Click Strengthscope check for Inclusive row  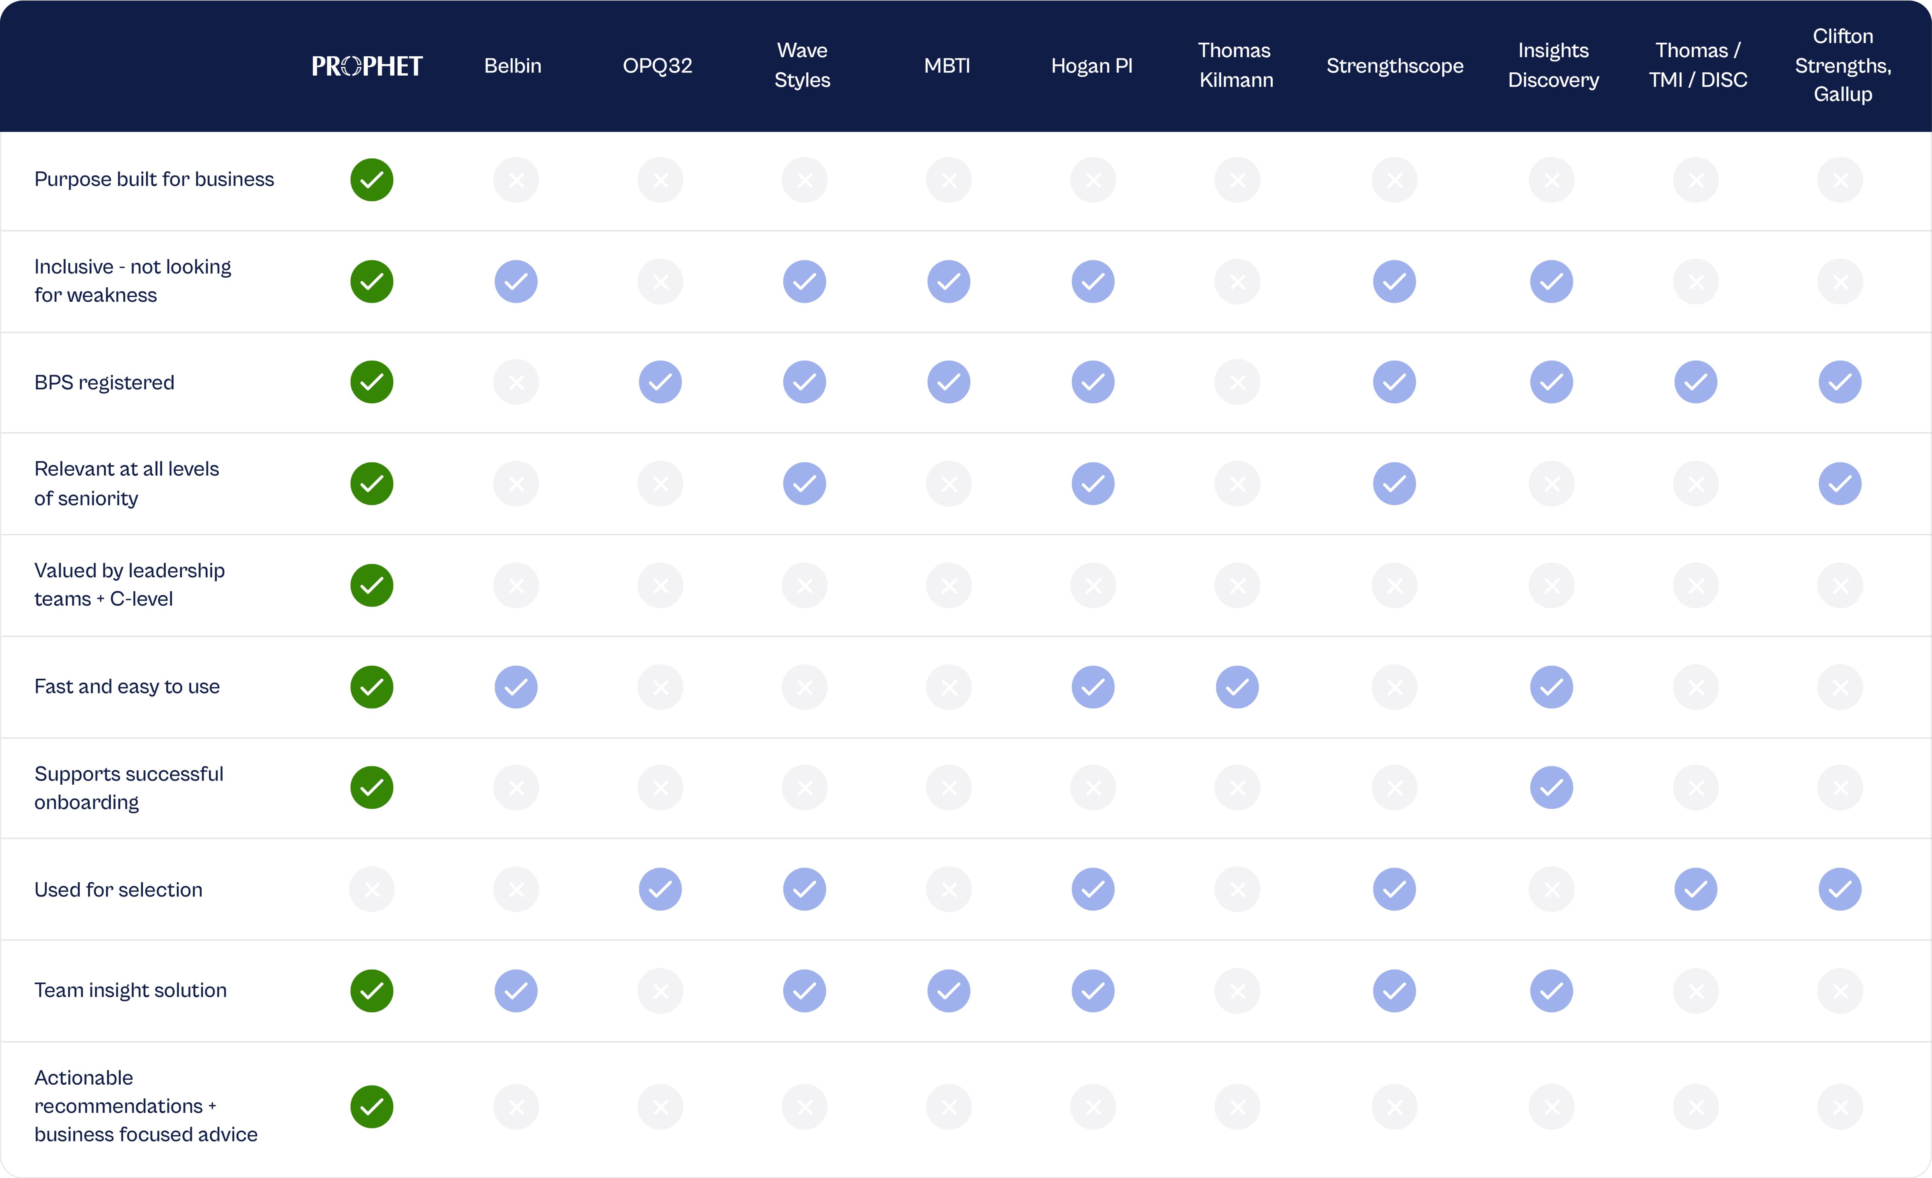(1394, 281)
